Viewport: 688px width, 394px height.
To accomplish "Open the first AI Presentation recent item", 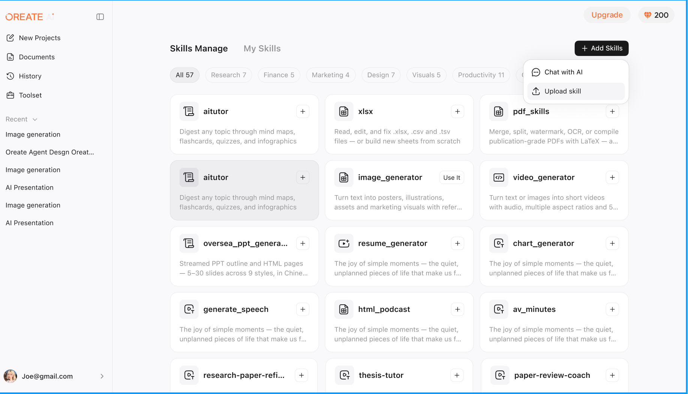I will [30, 188].
